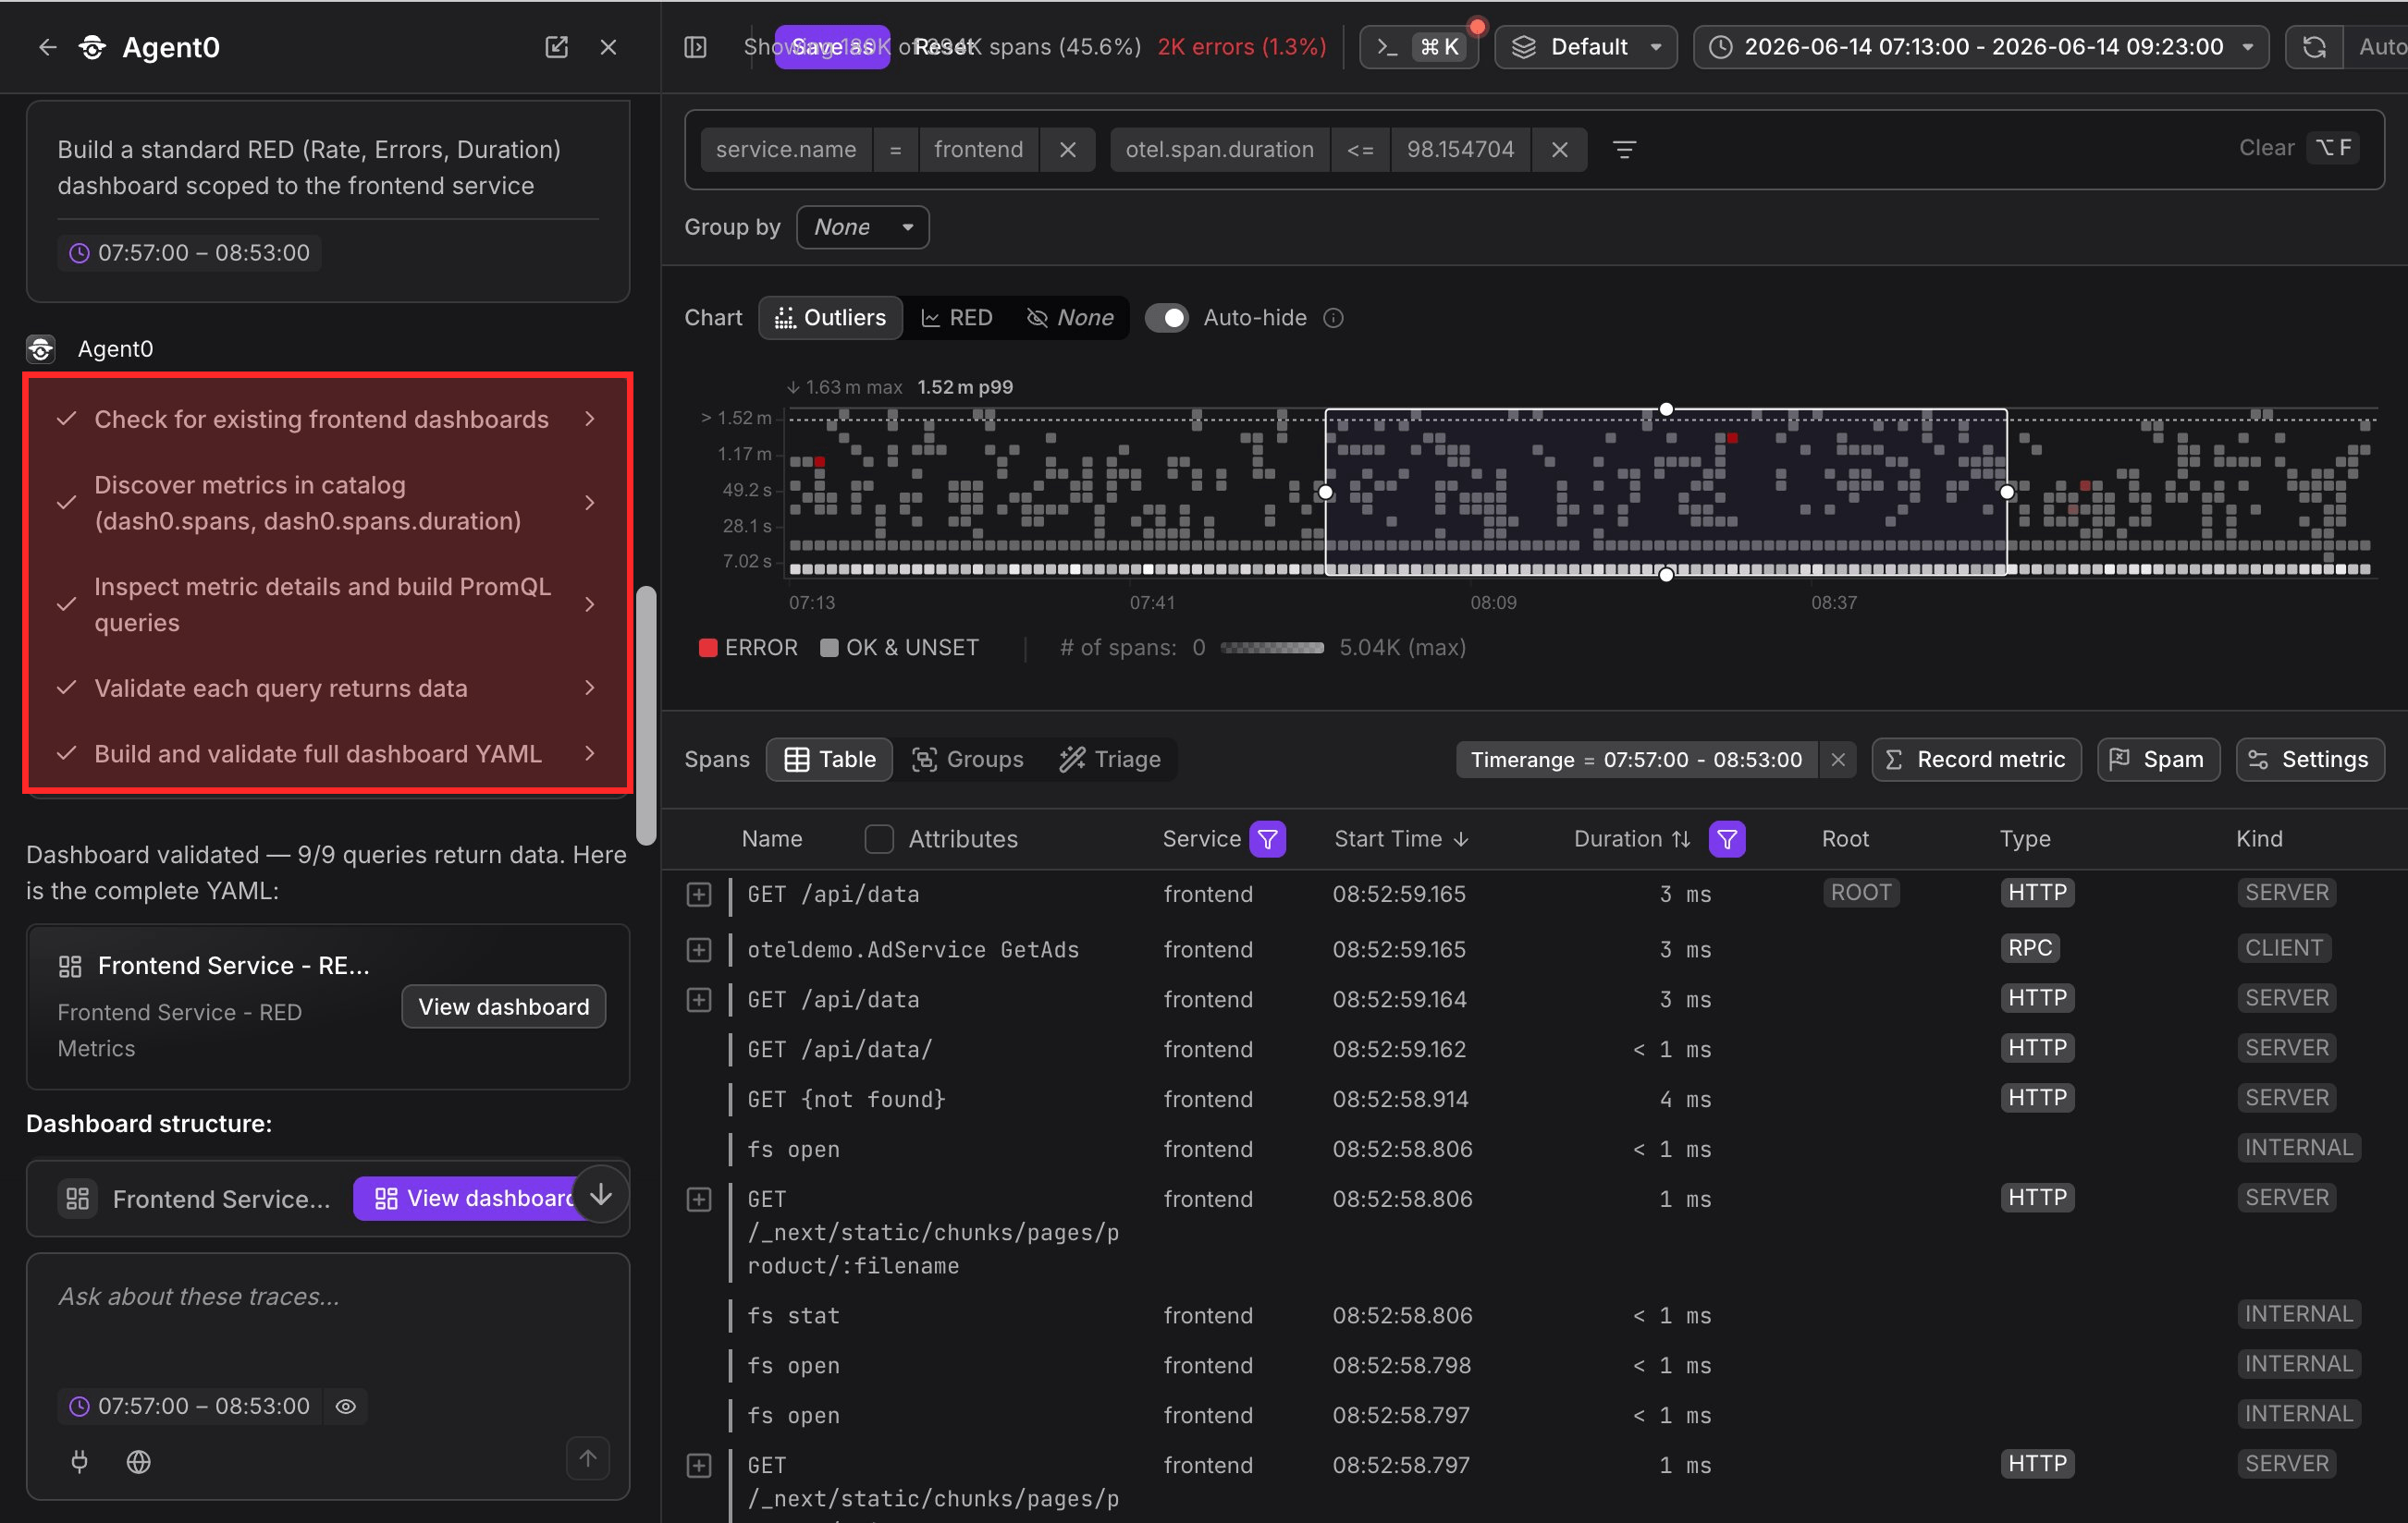Click the spans count density scale bar

click(1272, 648)
